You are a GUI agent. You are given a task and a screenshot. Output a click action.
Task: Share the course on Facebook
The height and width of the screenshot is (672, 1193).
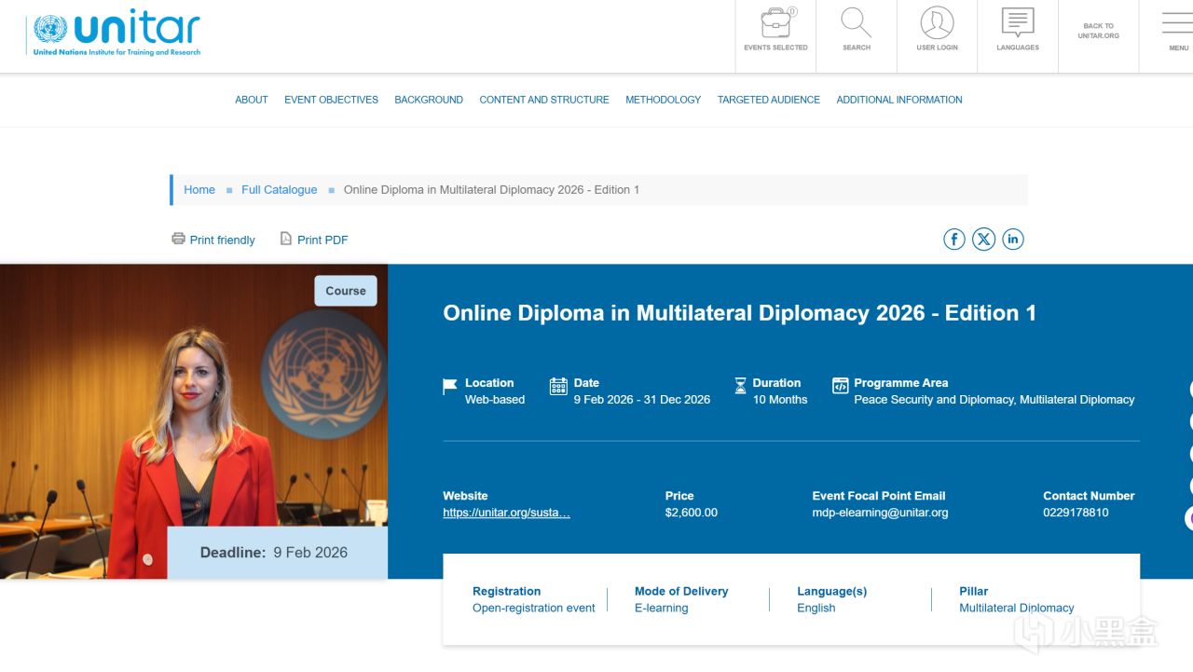[954, 240]
